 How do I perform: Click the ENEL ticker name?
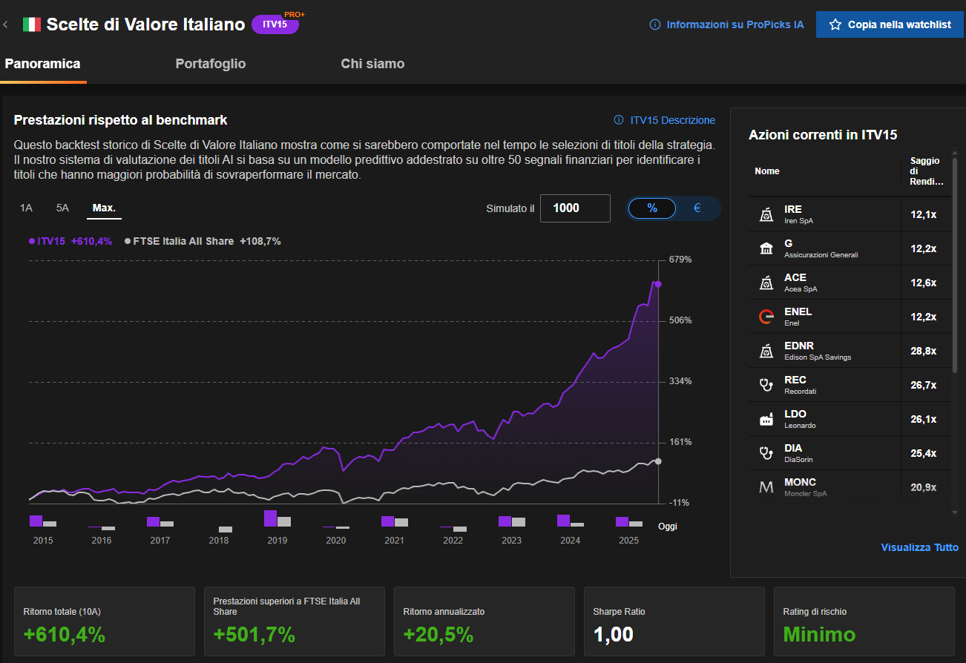pos(798,311)
